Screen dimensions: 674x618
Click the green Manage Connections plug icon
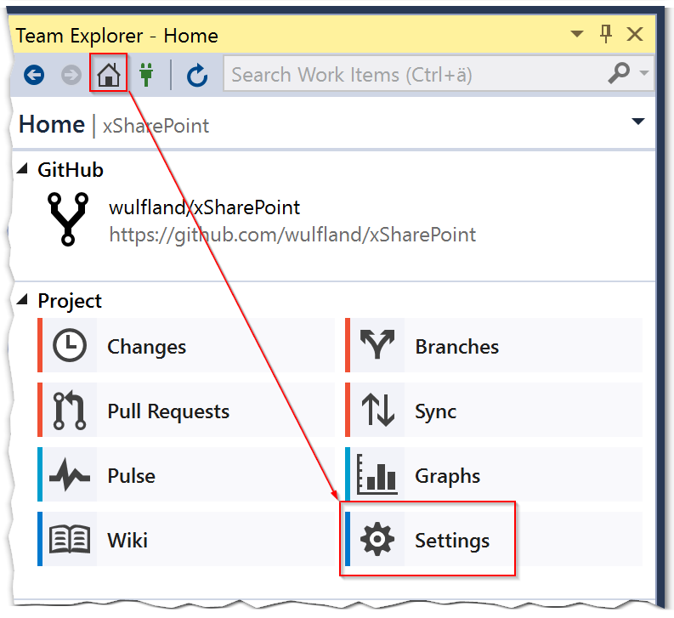(146, 76)
